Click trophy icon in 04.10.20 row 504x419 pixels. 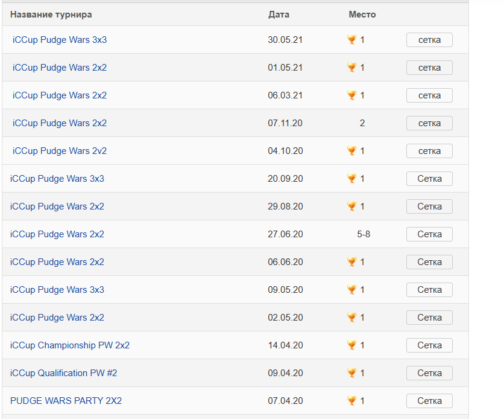pos(351,150)
